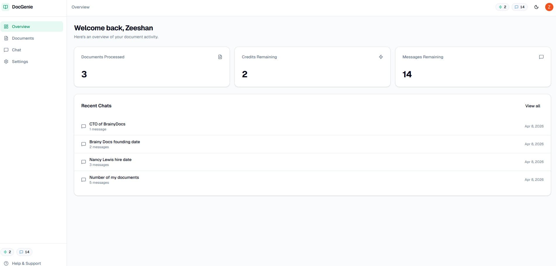Image resolution: width=556 pixels, height=266 pixels.
Task: Open the CTO of BrainyDocs chat
Action: (x=312, y=126)
